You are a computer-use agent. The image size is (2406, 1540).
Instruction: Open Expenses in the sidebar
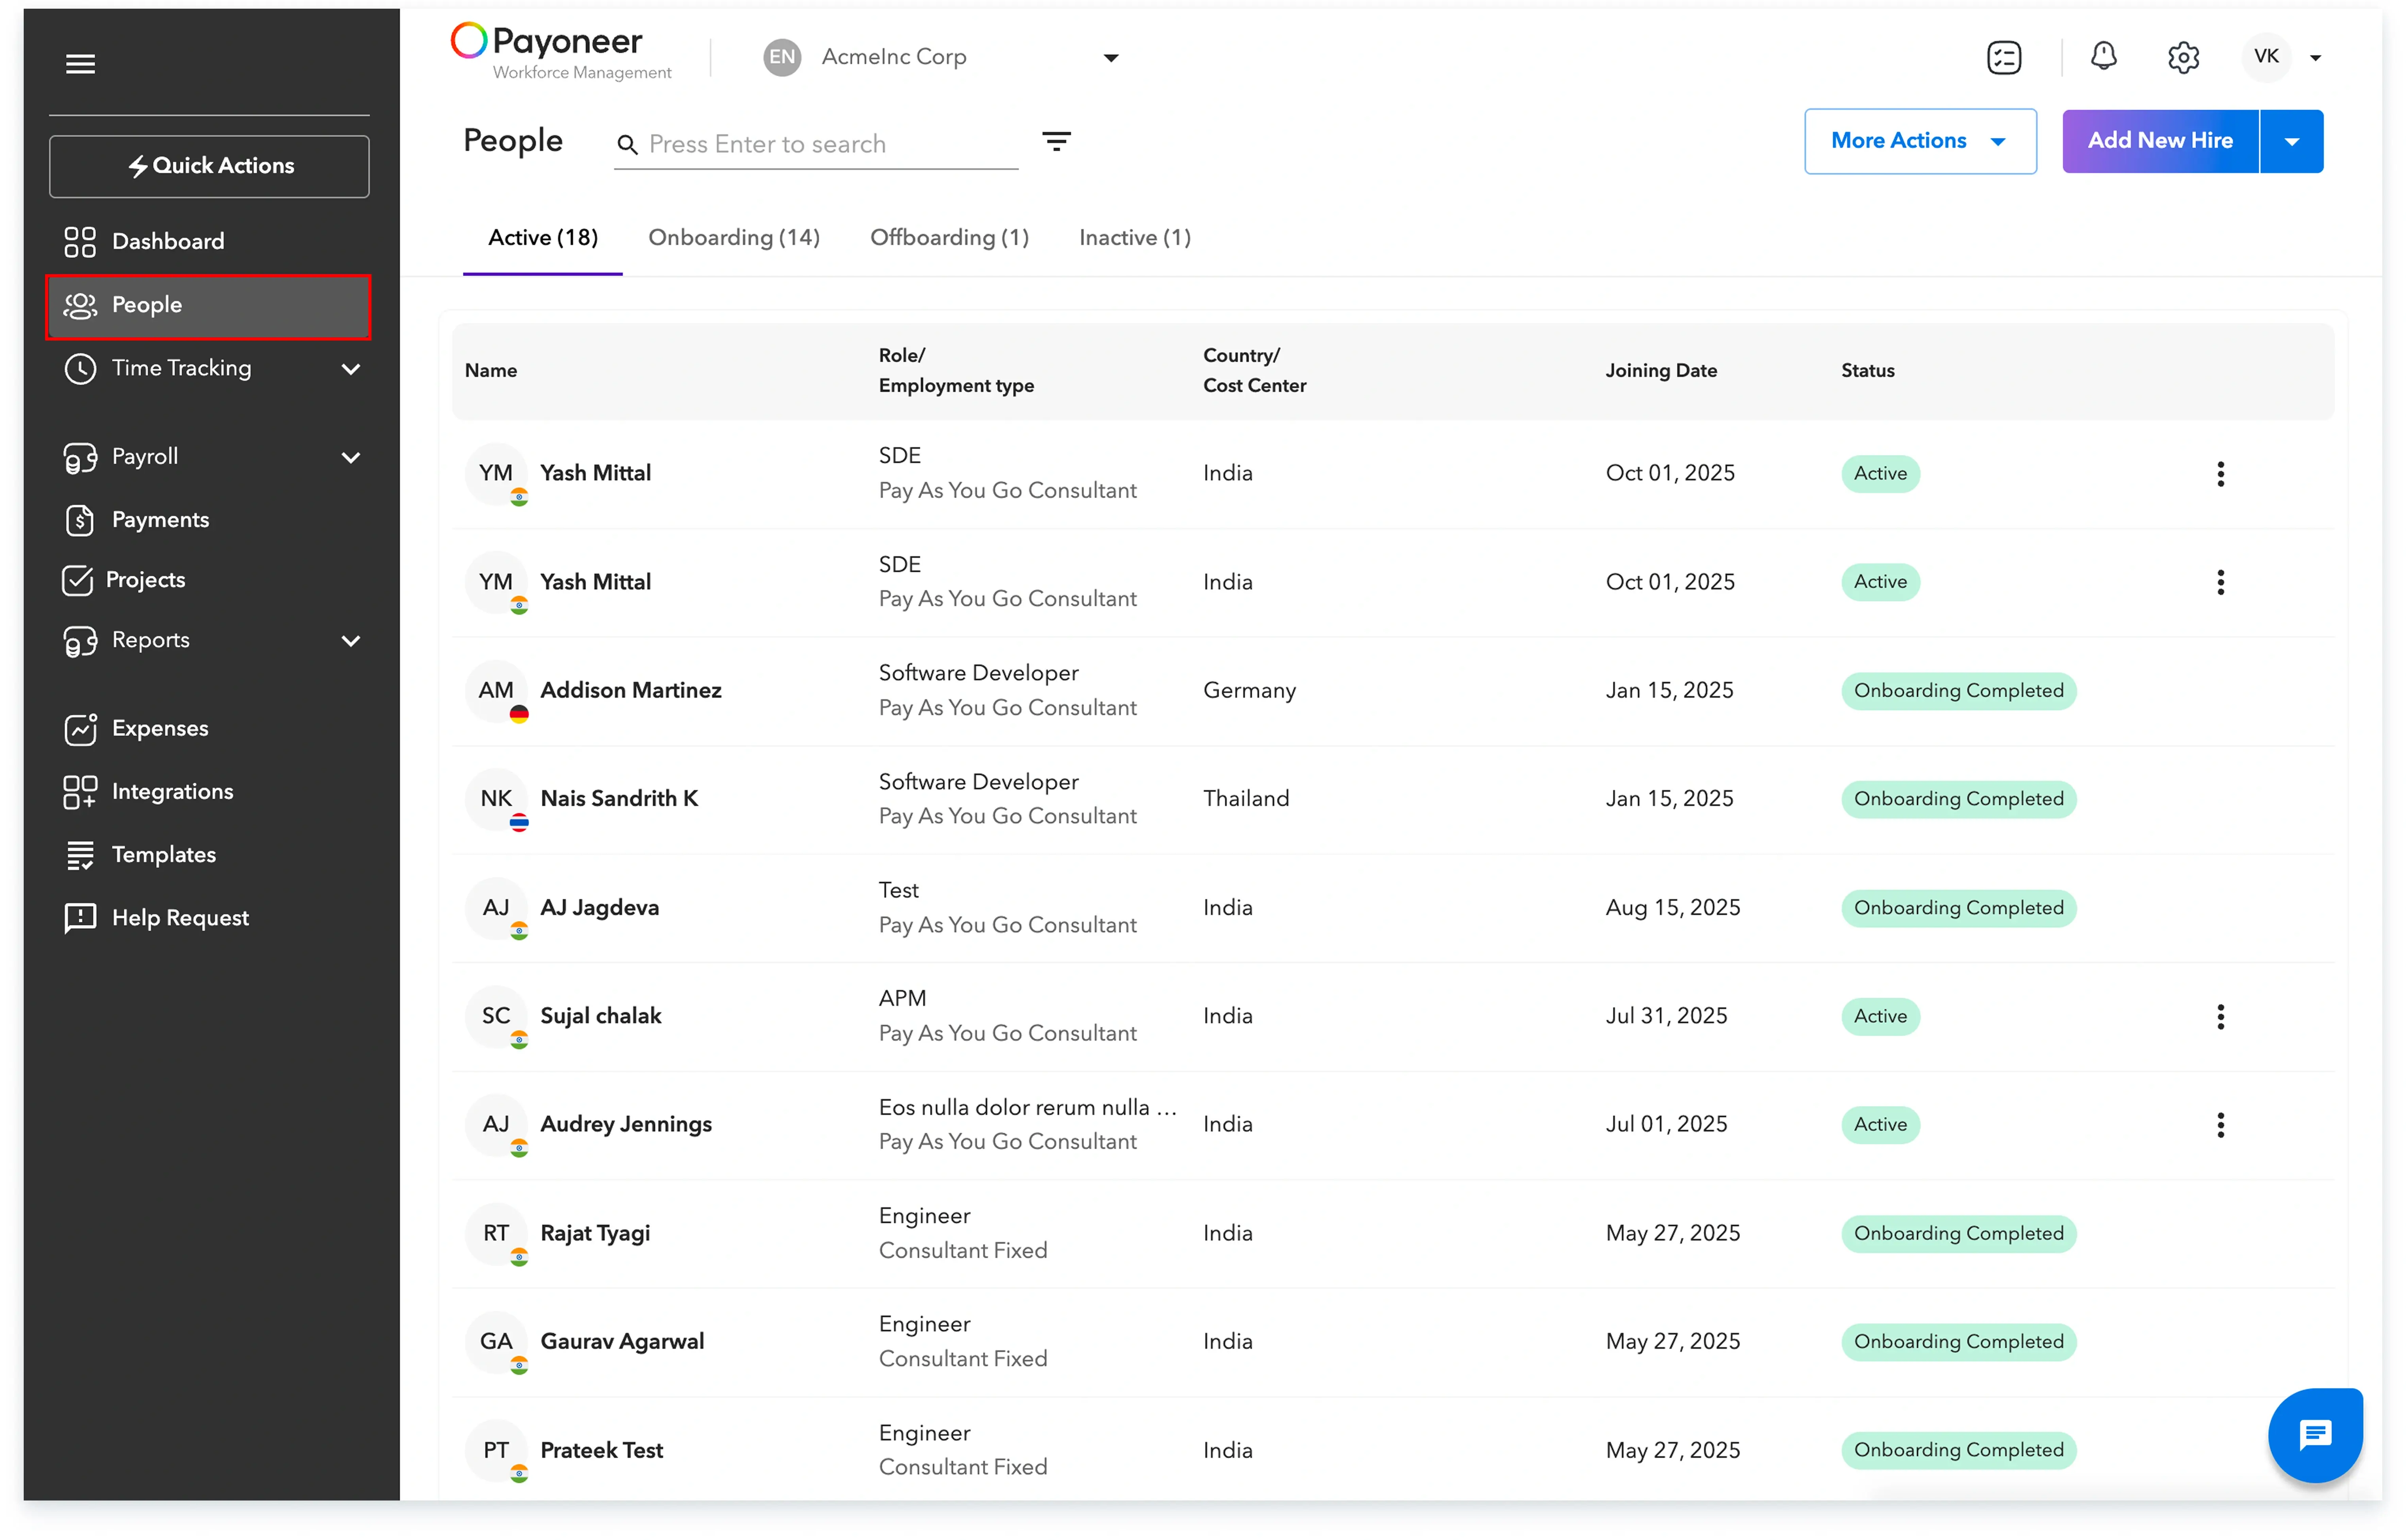160,728
